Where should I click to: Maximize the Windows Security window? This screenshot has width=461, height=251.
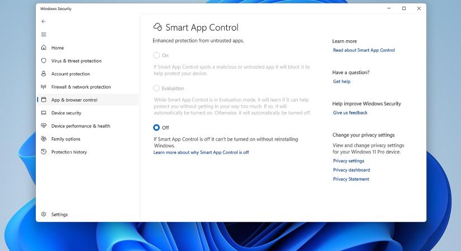click(404, 8)
